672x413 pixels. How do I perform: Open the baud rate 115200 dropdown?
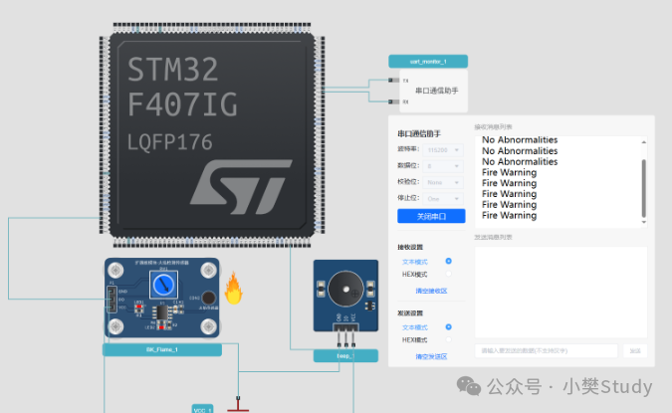(443, 150)
